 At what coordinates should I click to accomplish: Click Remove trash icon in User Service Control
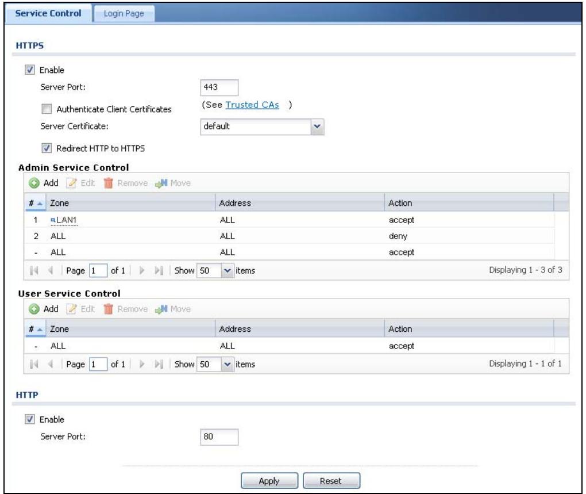coord(109,309)
